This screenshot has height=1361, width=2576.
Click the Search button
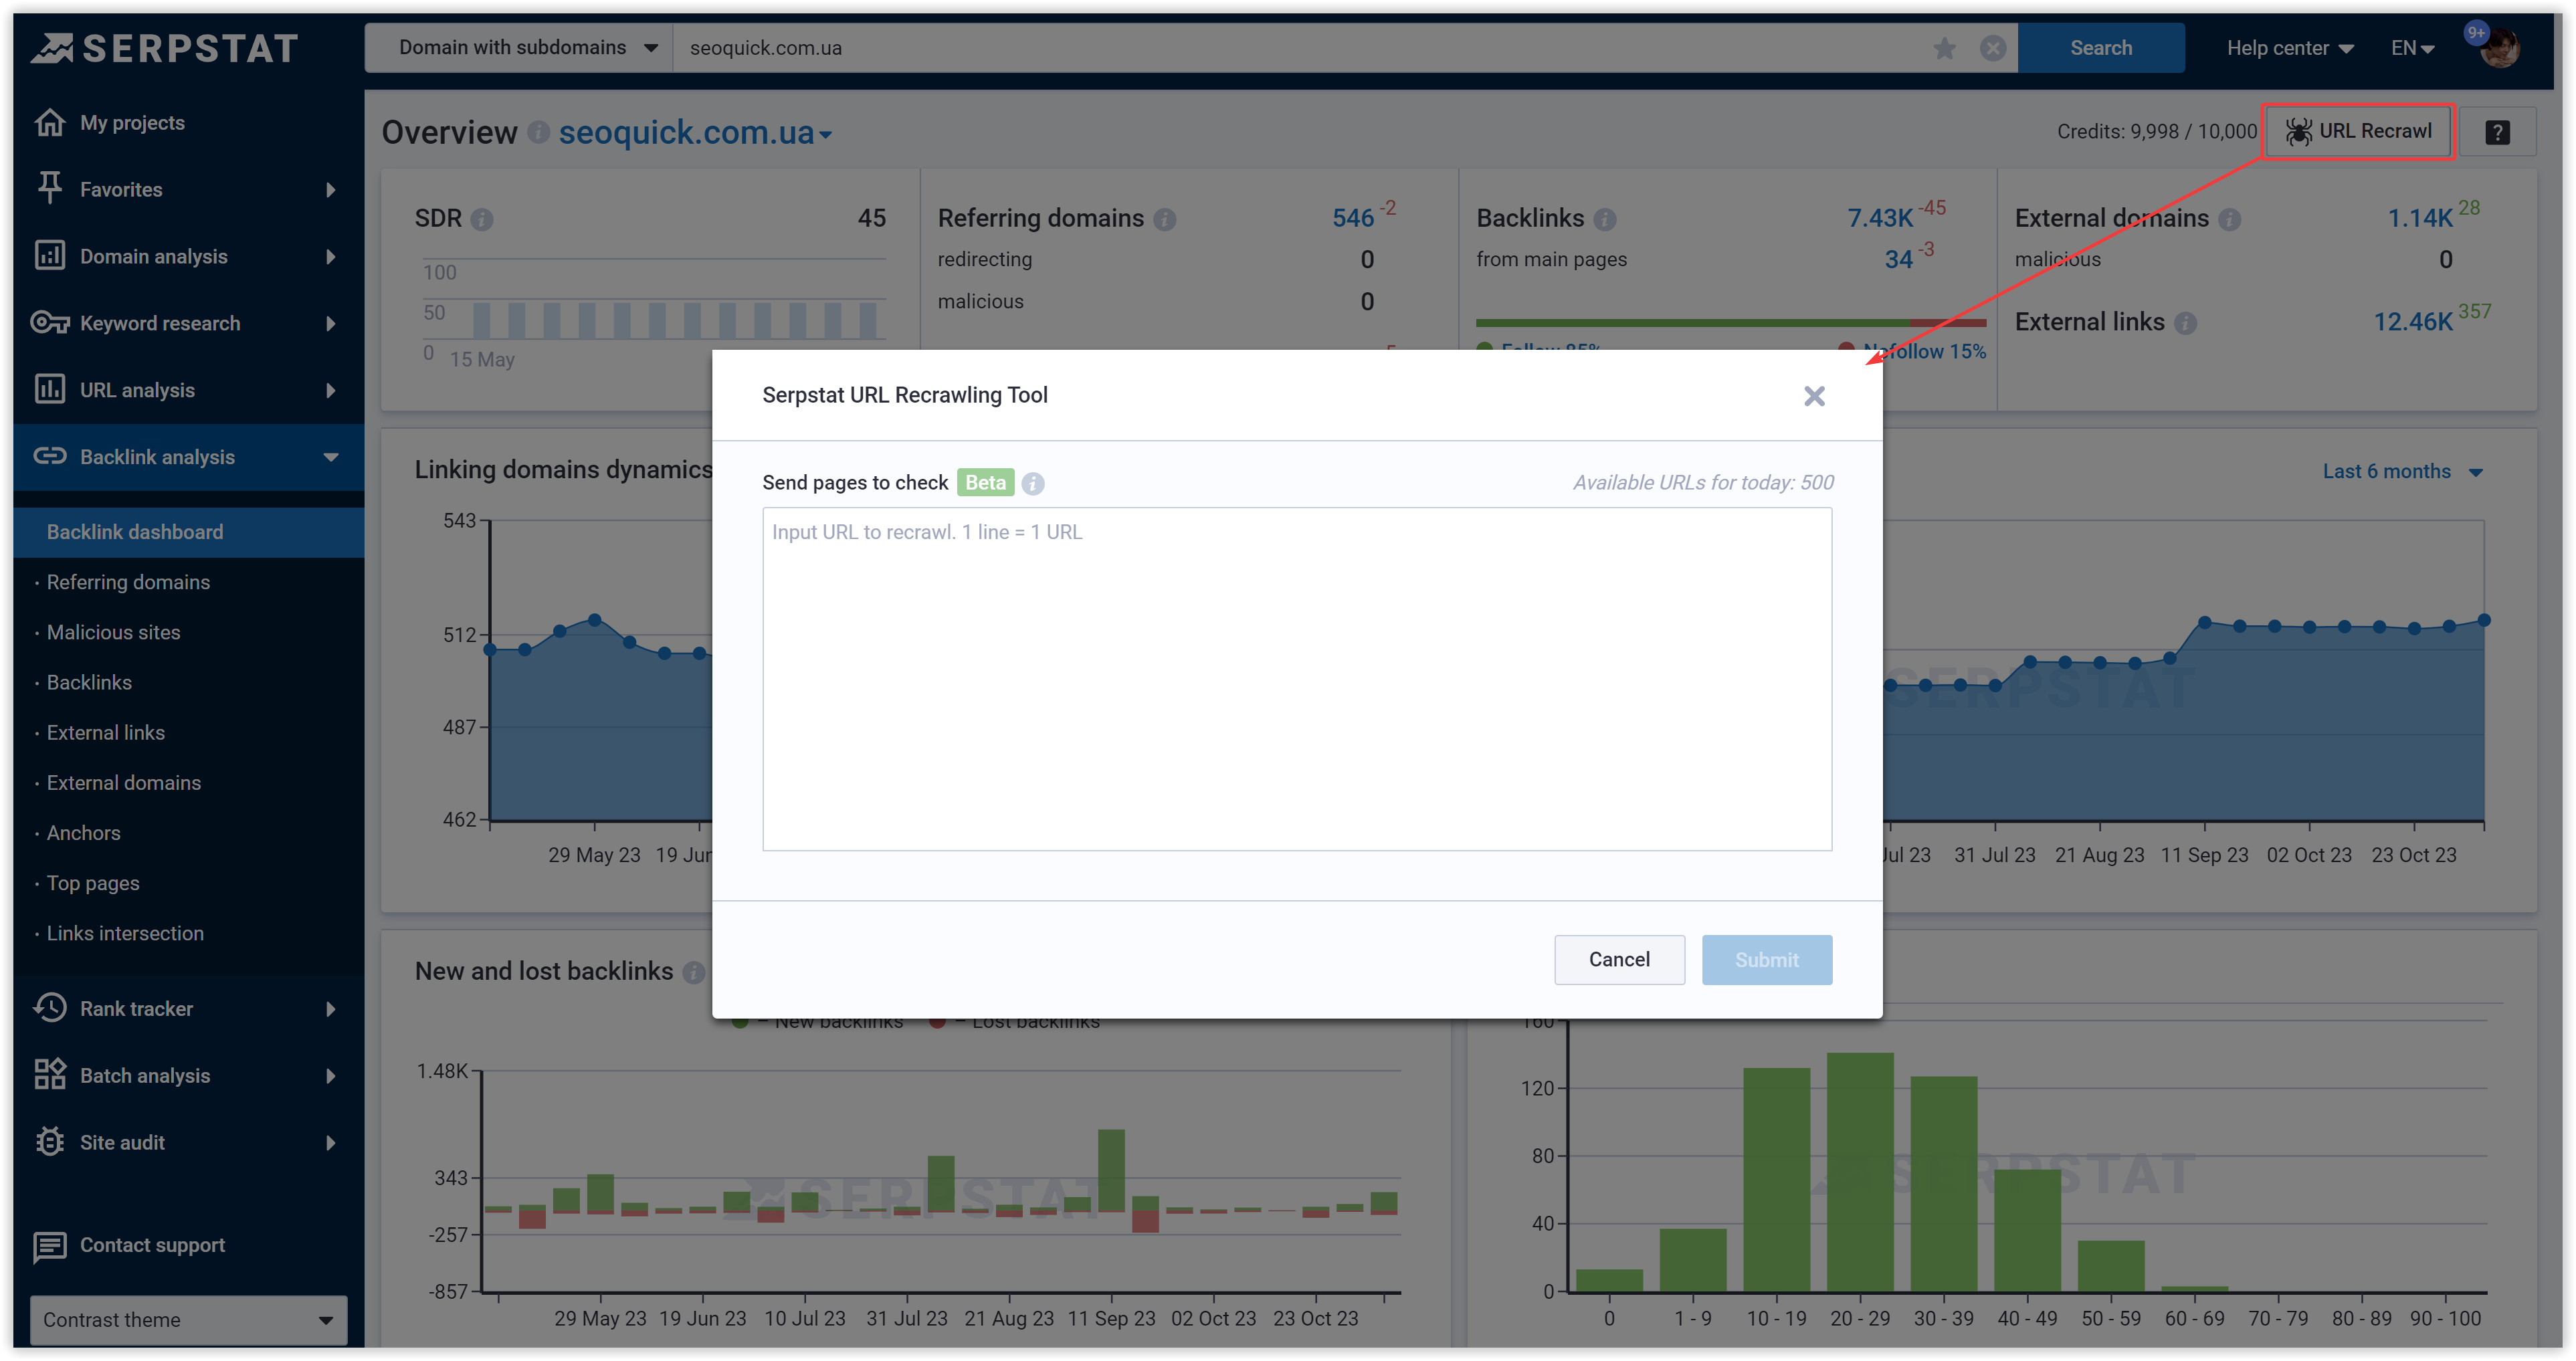(2100, 48)
